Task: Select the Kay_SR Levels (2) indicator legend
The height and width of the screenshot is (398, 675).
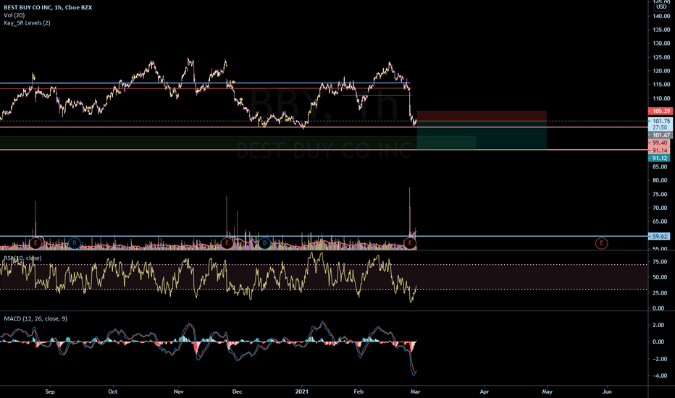Action: pyautogui.click(x=27, y=23)
